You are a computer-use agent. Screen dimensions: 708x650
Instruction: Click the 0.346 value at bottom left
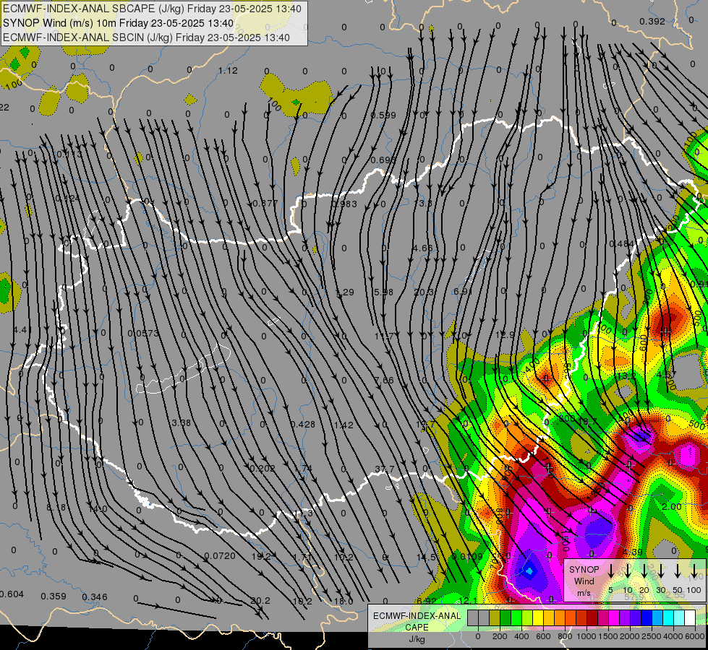[x=95, y=597]
